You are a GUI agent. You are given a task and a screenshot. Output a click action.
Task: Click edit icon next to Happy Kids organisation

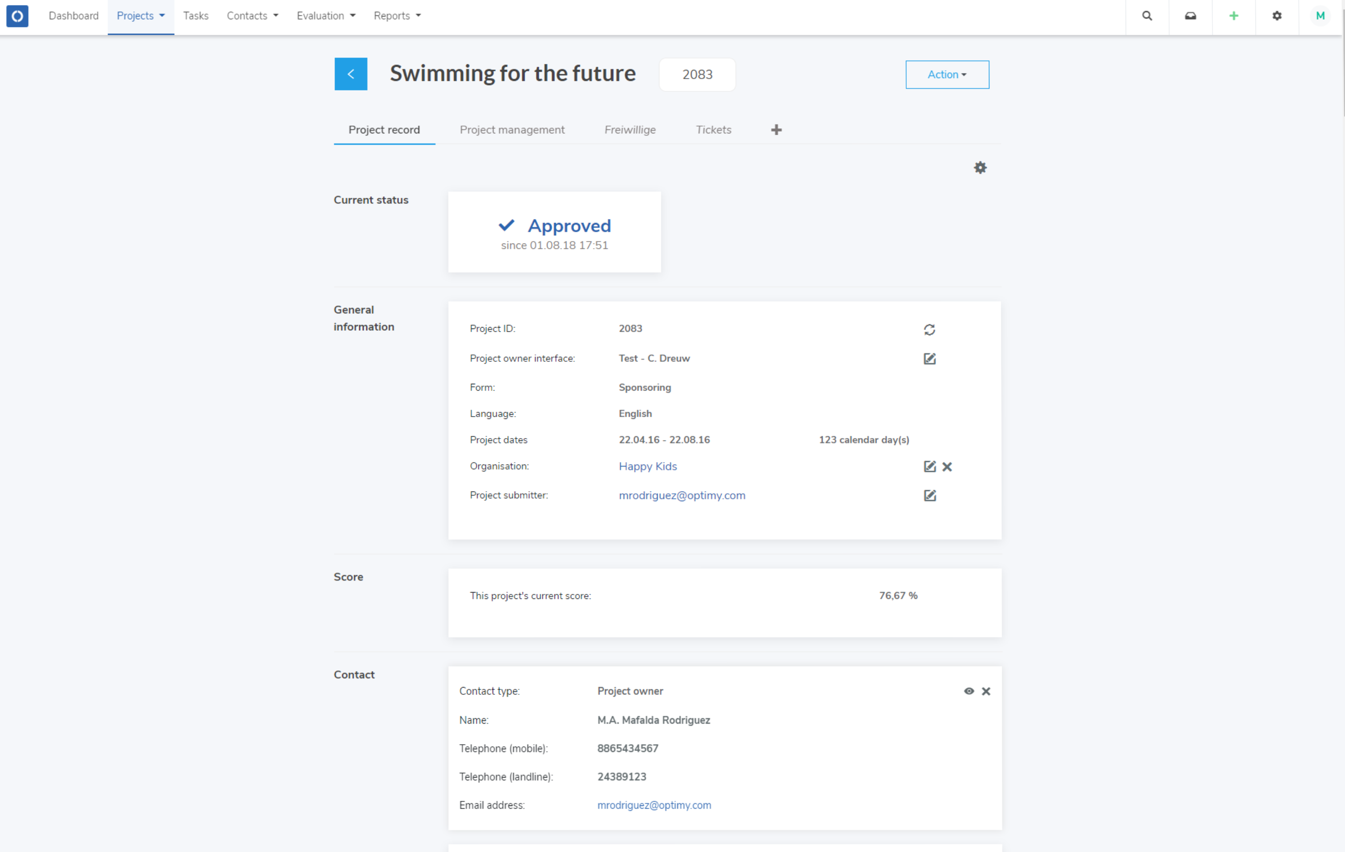coord(930,466)
